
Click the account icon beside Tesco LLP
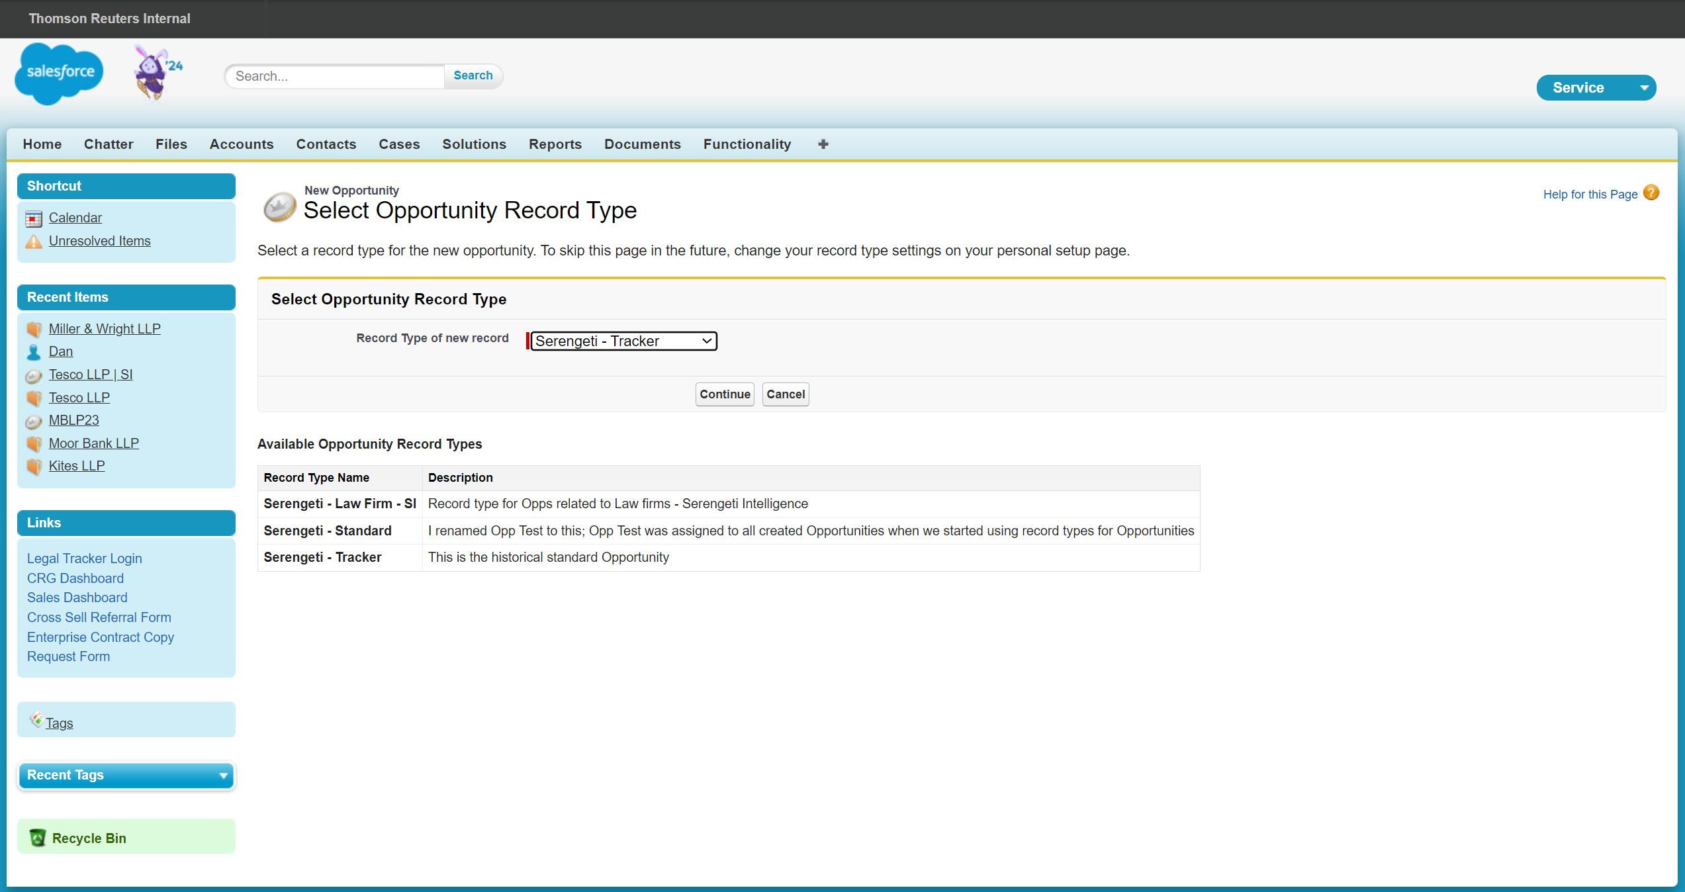pyautogui.click(x=34, y=398)
